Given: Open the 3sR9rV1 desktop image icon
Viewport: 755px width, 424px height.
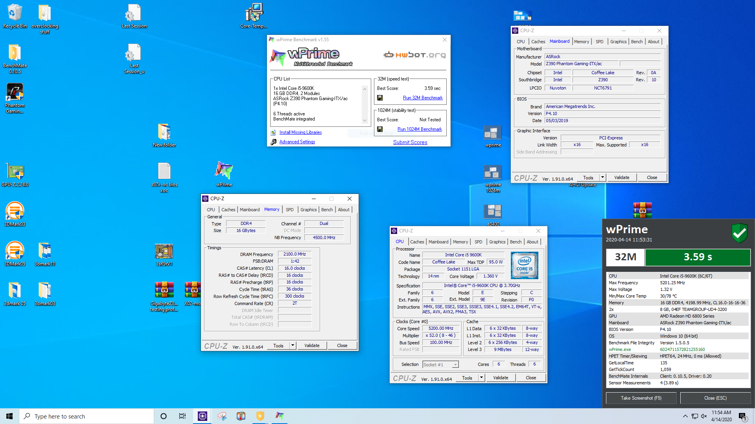Looking at the screenshot, I should click(164, 254).
